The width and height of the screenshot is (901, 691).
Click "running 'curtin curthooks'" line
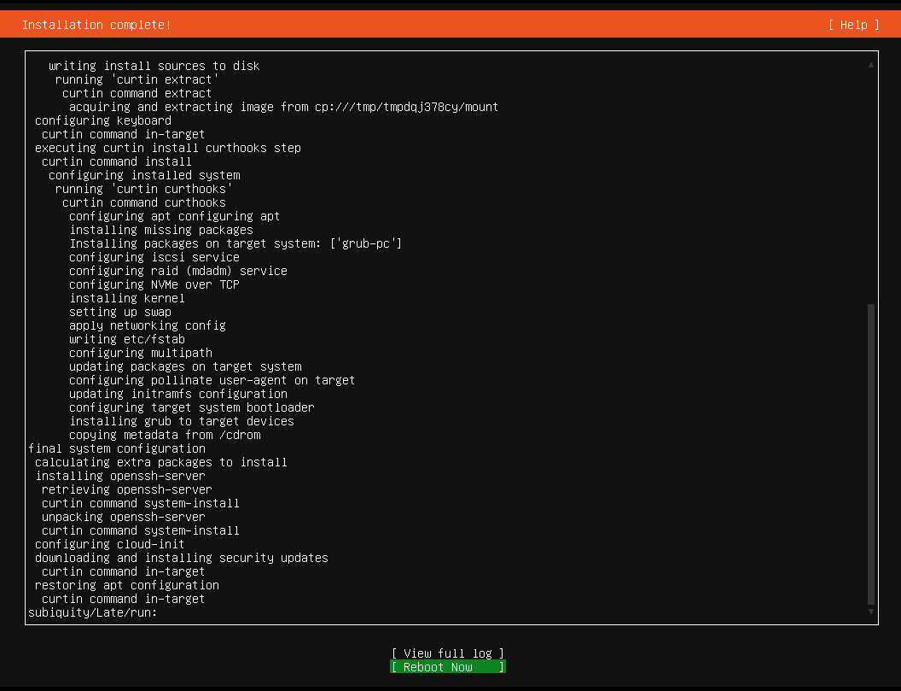(x=143, y=189)
